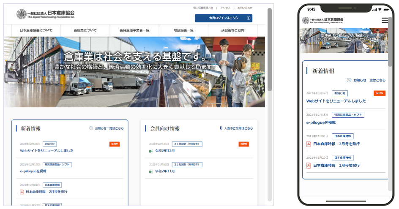Click the mobile 新着情報 section heading
This screenshot has height=209, width=399.
(x=323, y=71)
